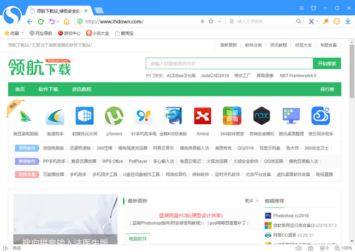This screenshot has height=252, width=355.
Task: Open the browser home page icon
Action: pyautogui.click(x=67, y=21)
